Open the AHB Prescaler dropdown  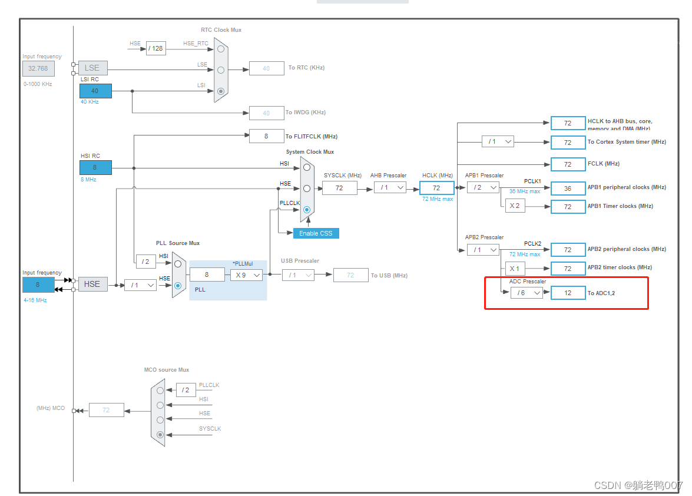pos(390,188)
